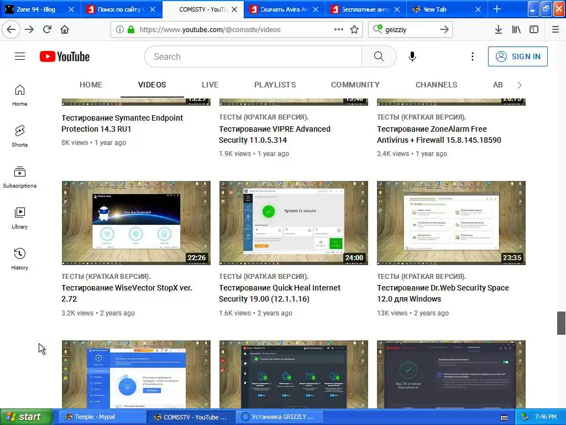Open the COMMUNITY tab
566x425 pixels.
click(355, 85)
